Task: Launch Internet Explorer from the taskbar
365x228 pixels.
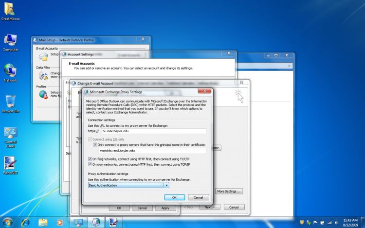Action: point(25,223)
